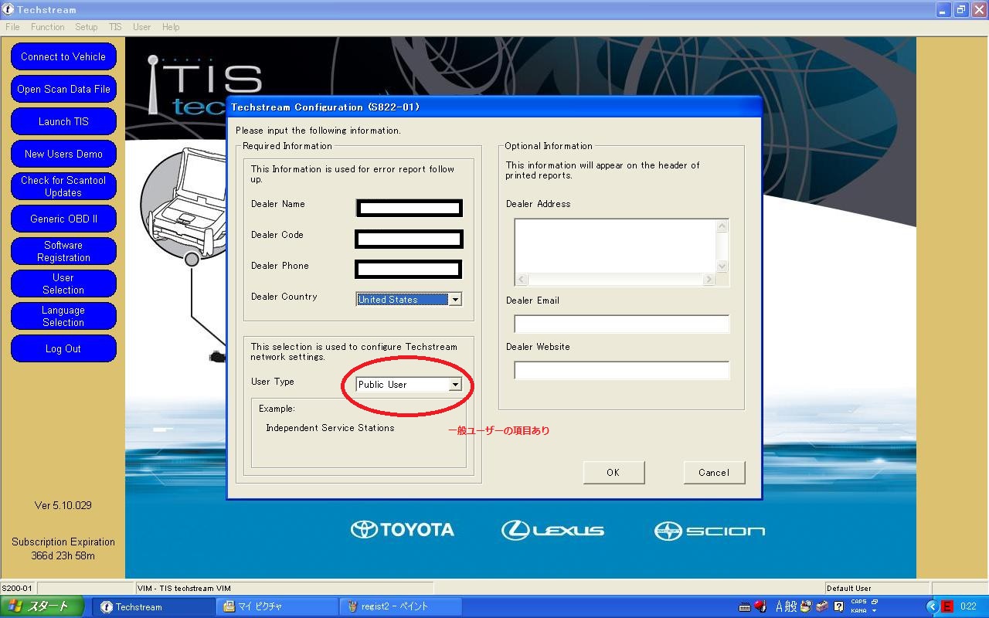Click the Toyota logo

pos(402,530)
